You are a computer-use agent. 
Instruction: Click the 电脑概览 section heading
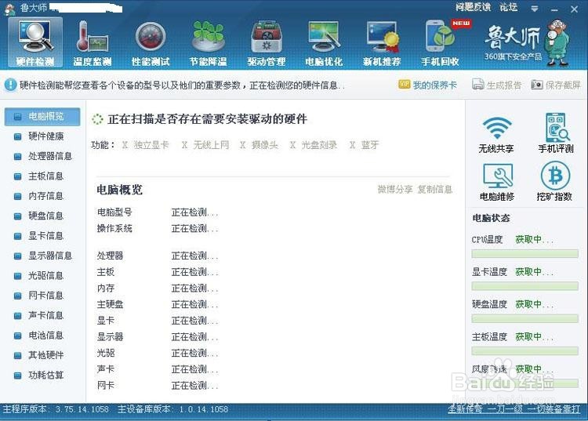pos(120,190)
